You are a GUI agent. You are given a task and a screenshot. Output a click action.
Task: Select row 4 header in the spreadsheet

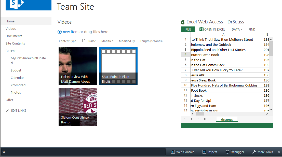tap(186, 55)
